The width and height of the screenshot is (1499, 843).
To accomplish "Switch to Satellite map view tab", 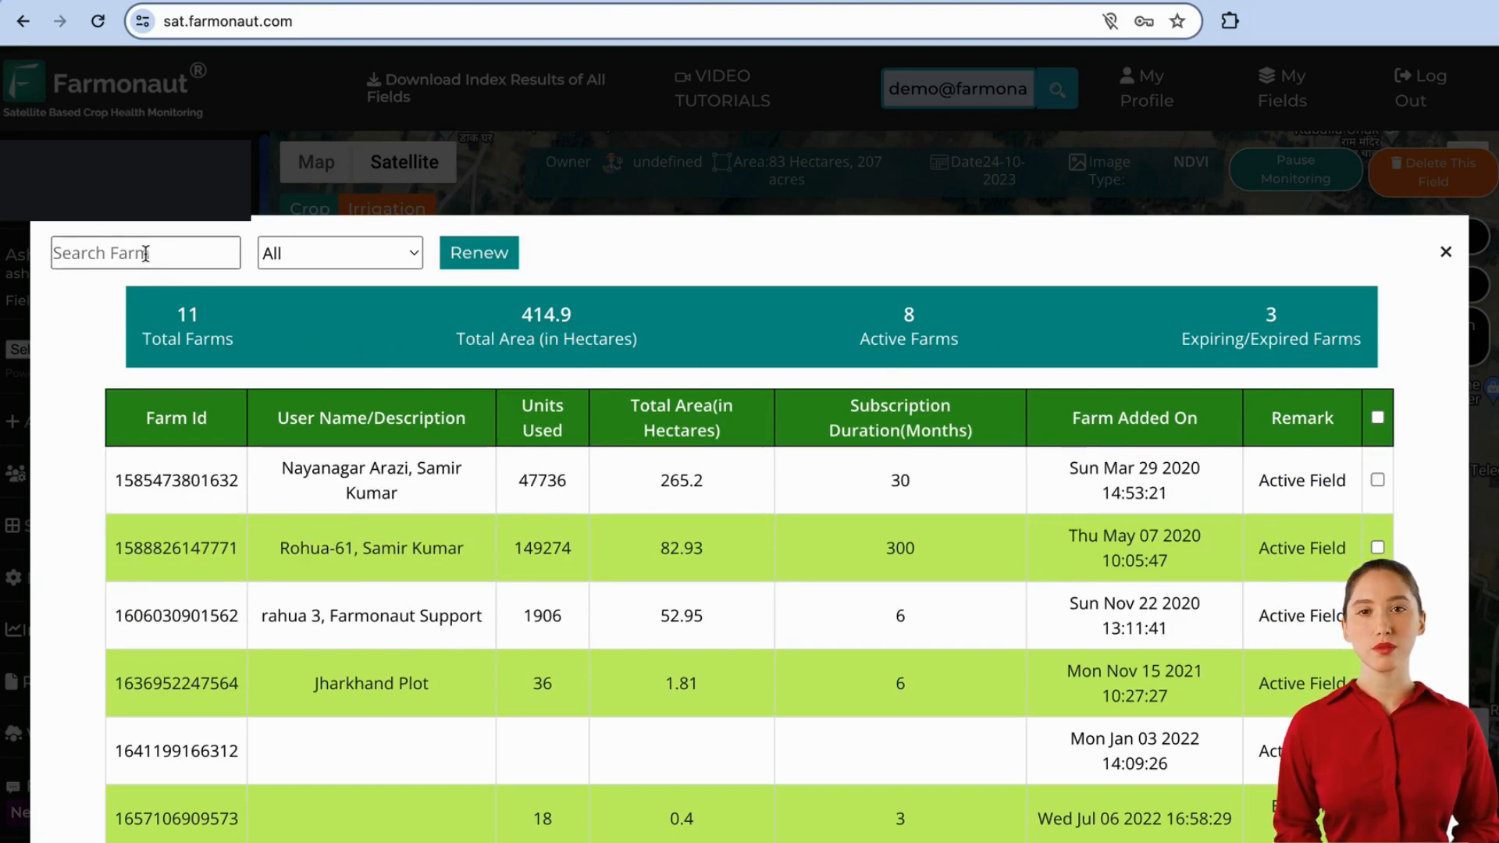I will coord(404,162).
